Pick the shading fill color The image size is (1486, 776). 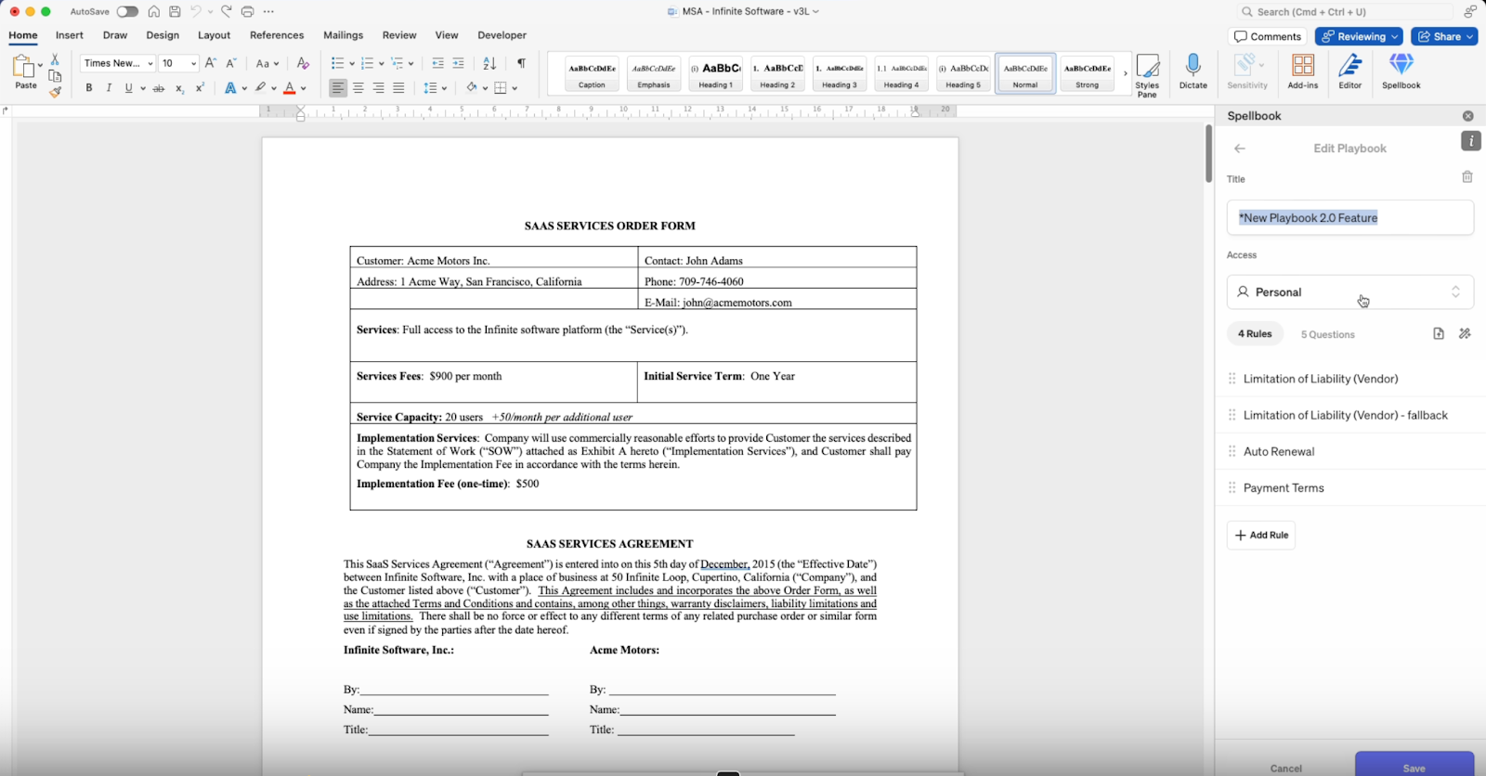pos(472,88)
